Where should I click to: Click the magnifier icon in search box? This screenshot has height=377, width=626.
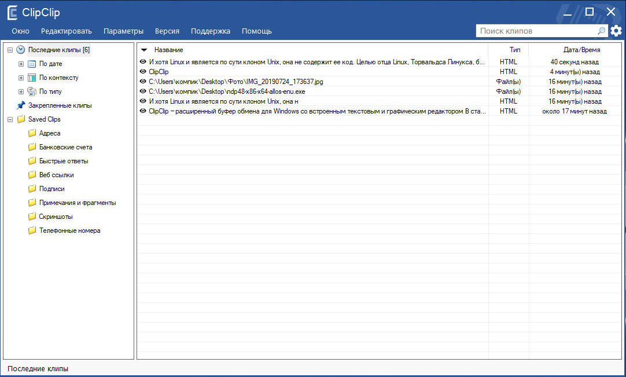click(x=601, y=31)
